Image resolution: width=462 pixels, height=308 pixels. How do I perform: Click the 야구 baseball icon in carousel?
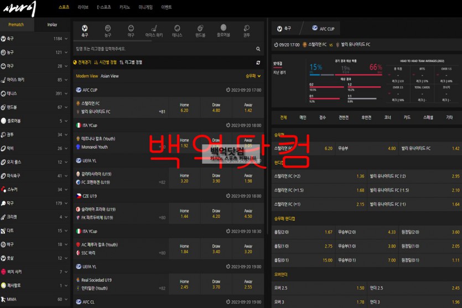(x=131, y=30)
